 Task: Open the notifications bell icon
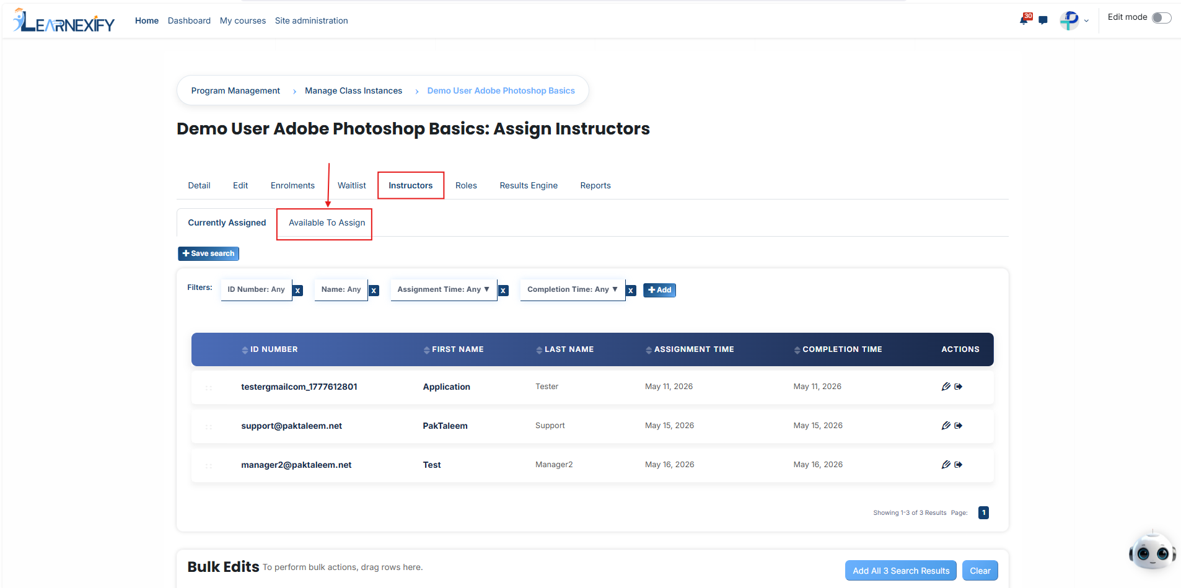point(1024,20)
